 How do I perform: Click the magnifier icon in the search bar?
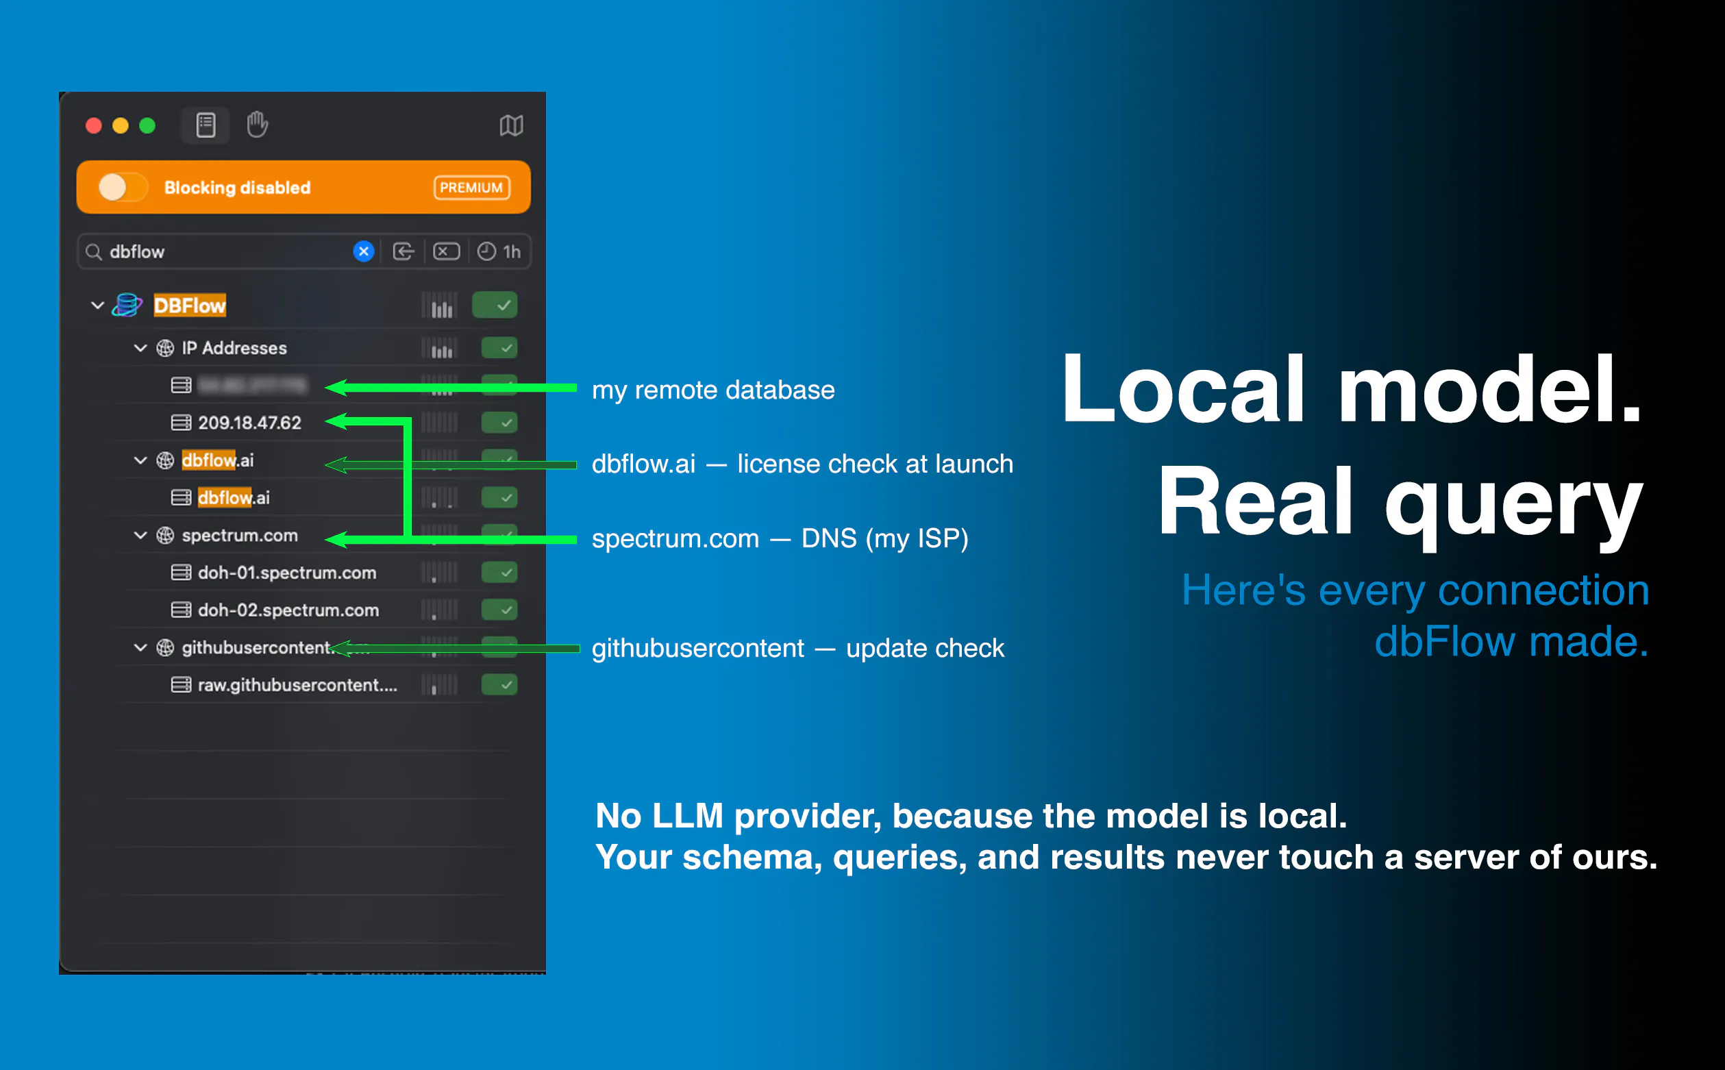click(93, 252)
